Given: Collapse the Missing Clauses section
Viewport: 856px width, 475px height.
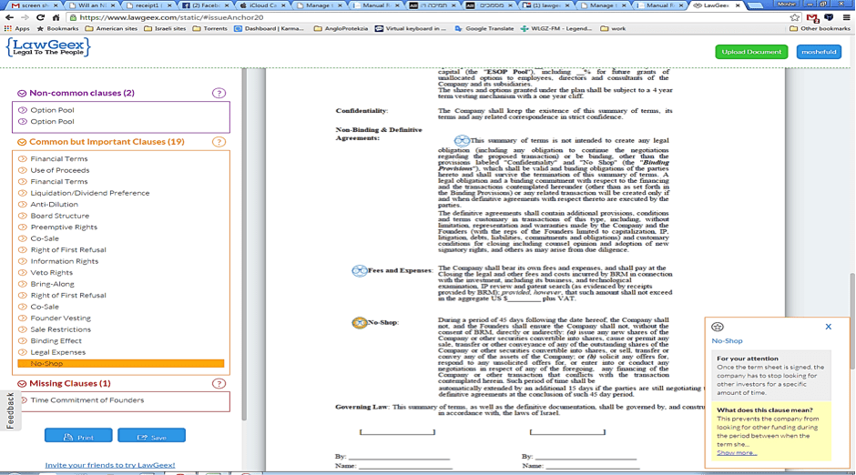Looking at the screenshot, I should (x=22, y=383).
